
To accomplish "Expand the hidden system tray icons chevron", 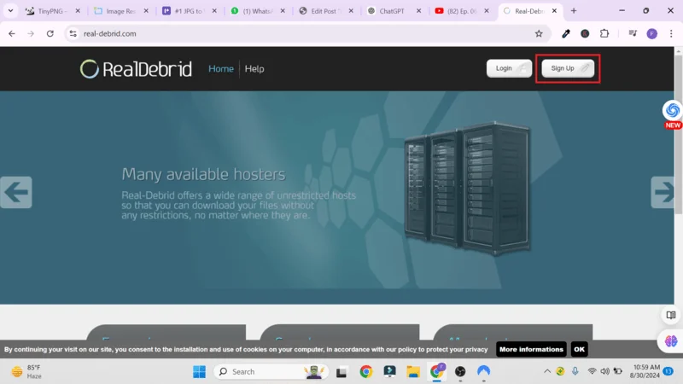I will (x=547, y=371).
